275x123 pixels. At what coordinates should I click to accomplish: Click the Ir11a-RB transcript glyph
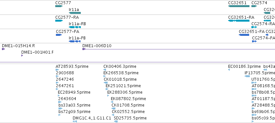(75, 27)
